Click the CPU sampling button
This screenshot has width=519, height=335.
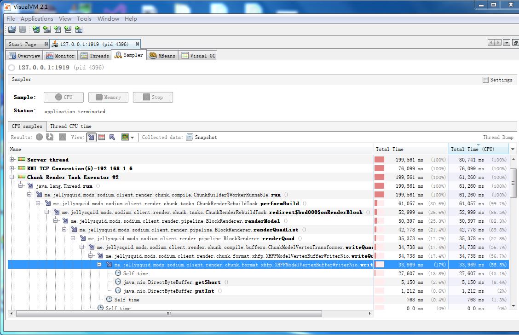click(x=63, y=97)
